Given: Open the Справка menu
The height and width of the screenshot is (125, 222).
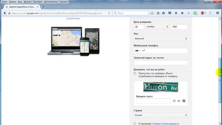Looking at the screenshot, I should coord(63,2).
